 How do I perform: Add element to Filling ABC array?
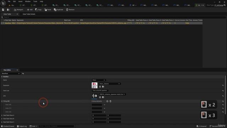pyautogui.click(x=107, y=101)
